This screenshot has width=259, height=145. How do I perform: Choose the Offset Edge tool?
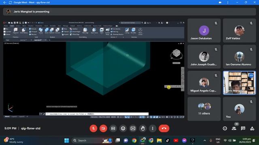tap(74, 34)
